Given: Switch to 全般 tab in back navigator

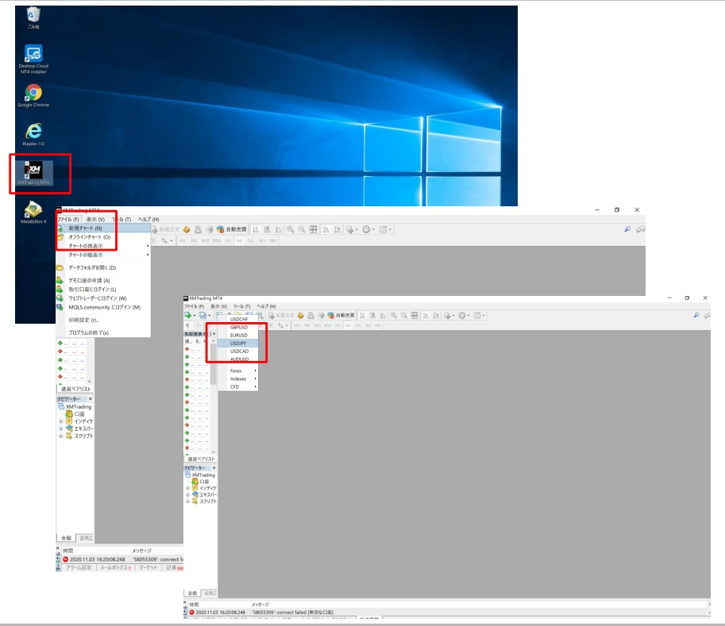Looking at the screenshot, I should click(67, 538).
